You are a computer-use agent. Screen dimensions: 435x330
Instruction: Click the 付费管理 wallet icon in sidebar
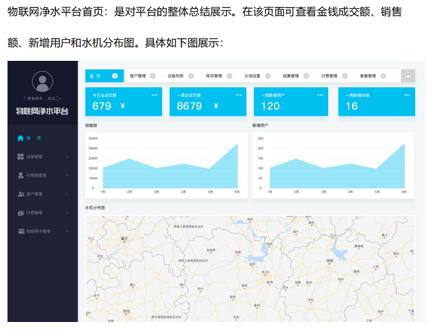pos(21,213)
